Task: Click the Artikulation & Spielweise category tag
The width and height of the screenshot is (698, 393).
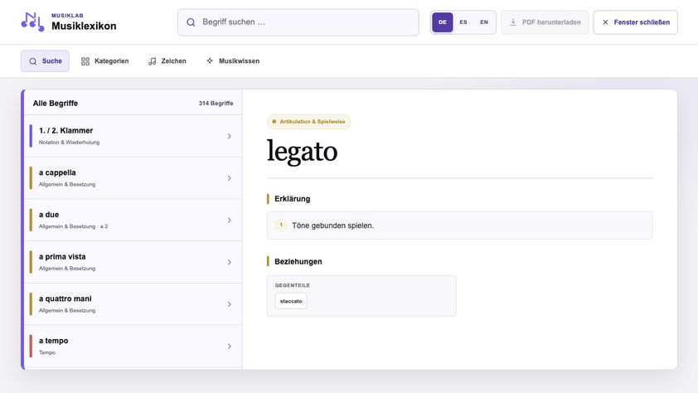Action: [308, 122]
